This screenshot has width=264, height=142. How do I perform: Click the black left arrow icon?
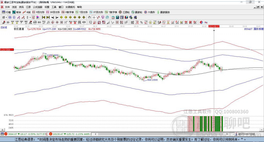tap(53, 17)
